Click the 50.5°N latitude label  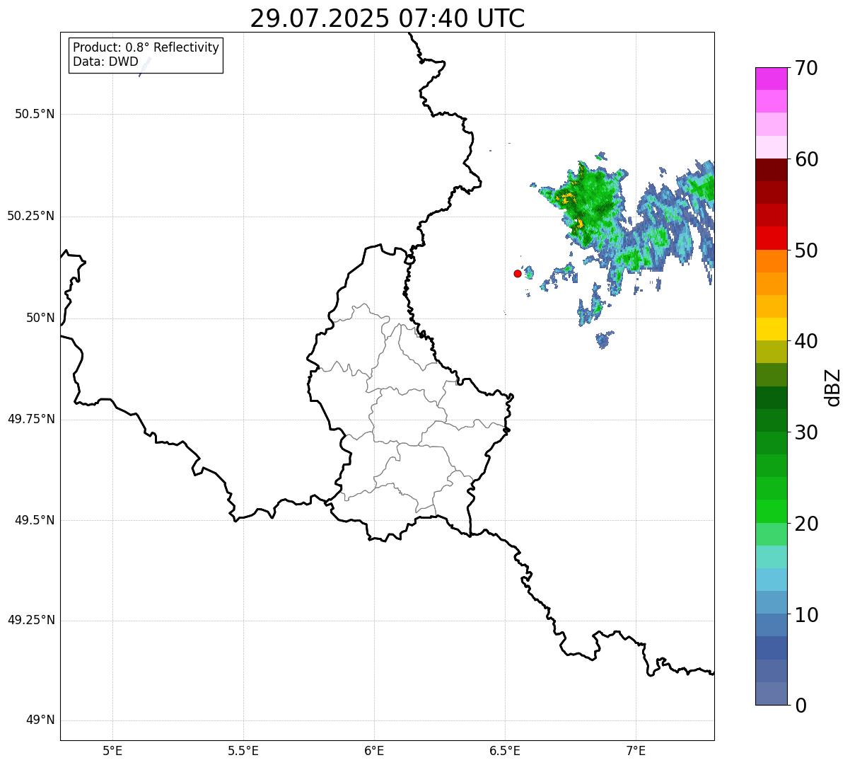pos(35,114)
